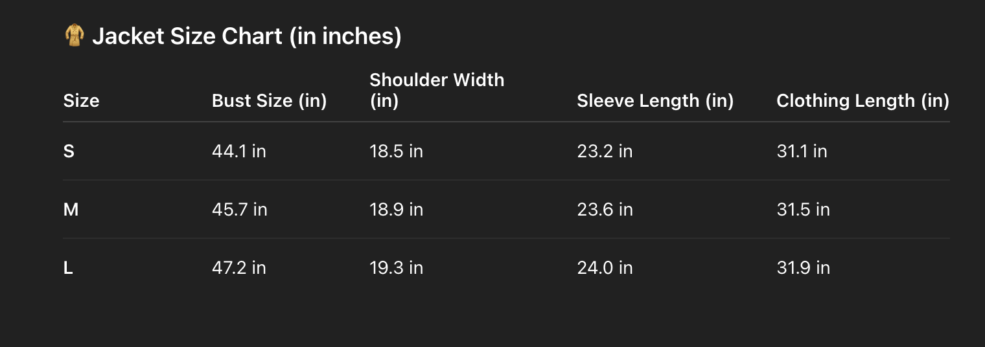Click the Clothing Length (in) column header
The image size is (985, 347).
click(863, 101)
